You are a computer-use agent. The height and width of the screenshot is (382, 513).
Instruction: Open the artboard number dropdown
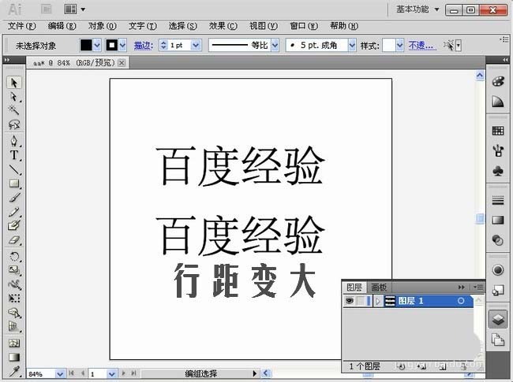point(111,374)
